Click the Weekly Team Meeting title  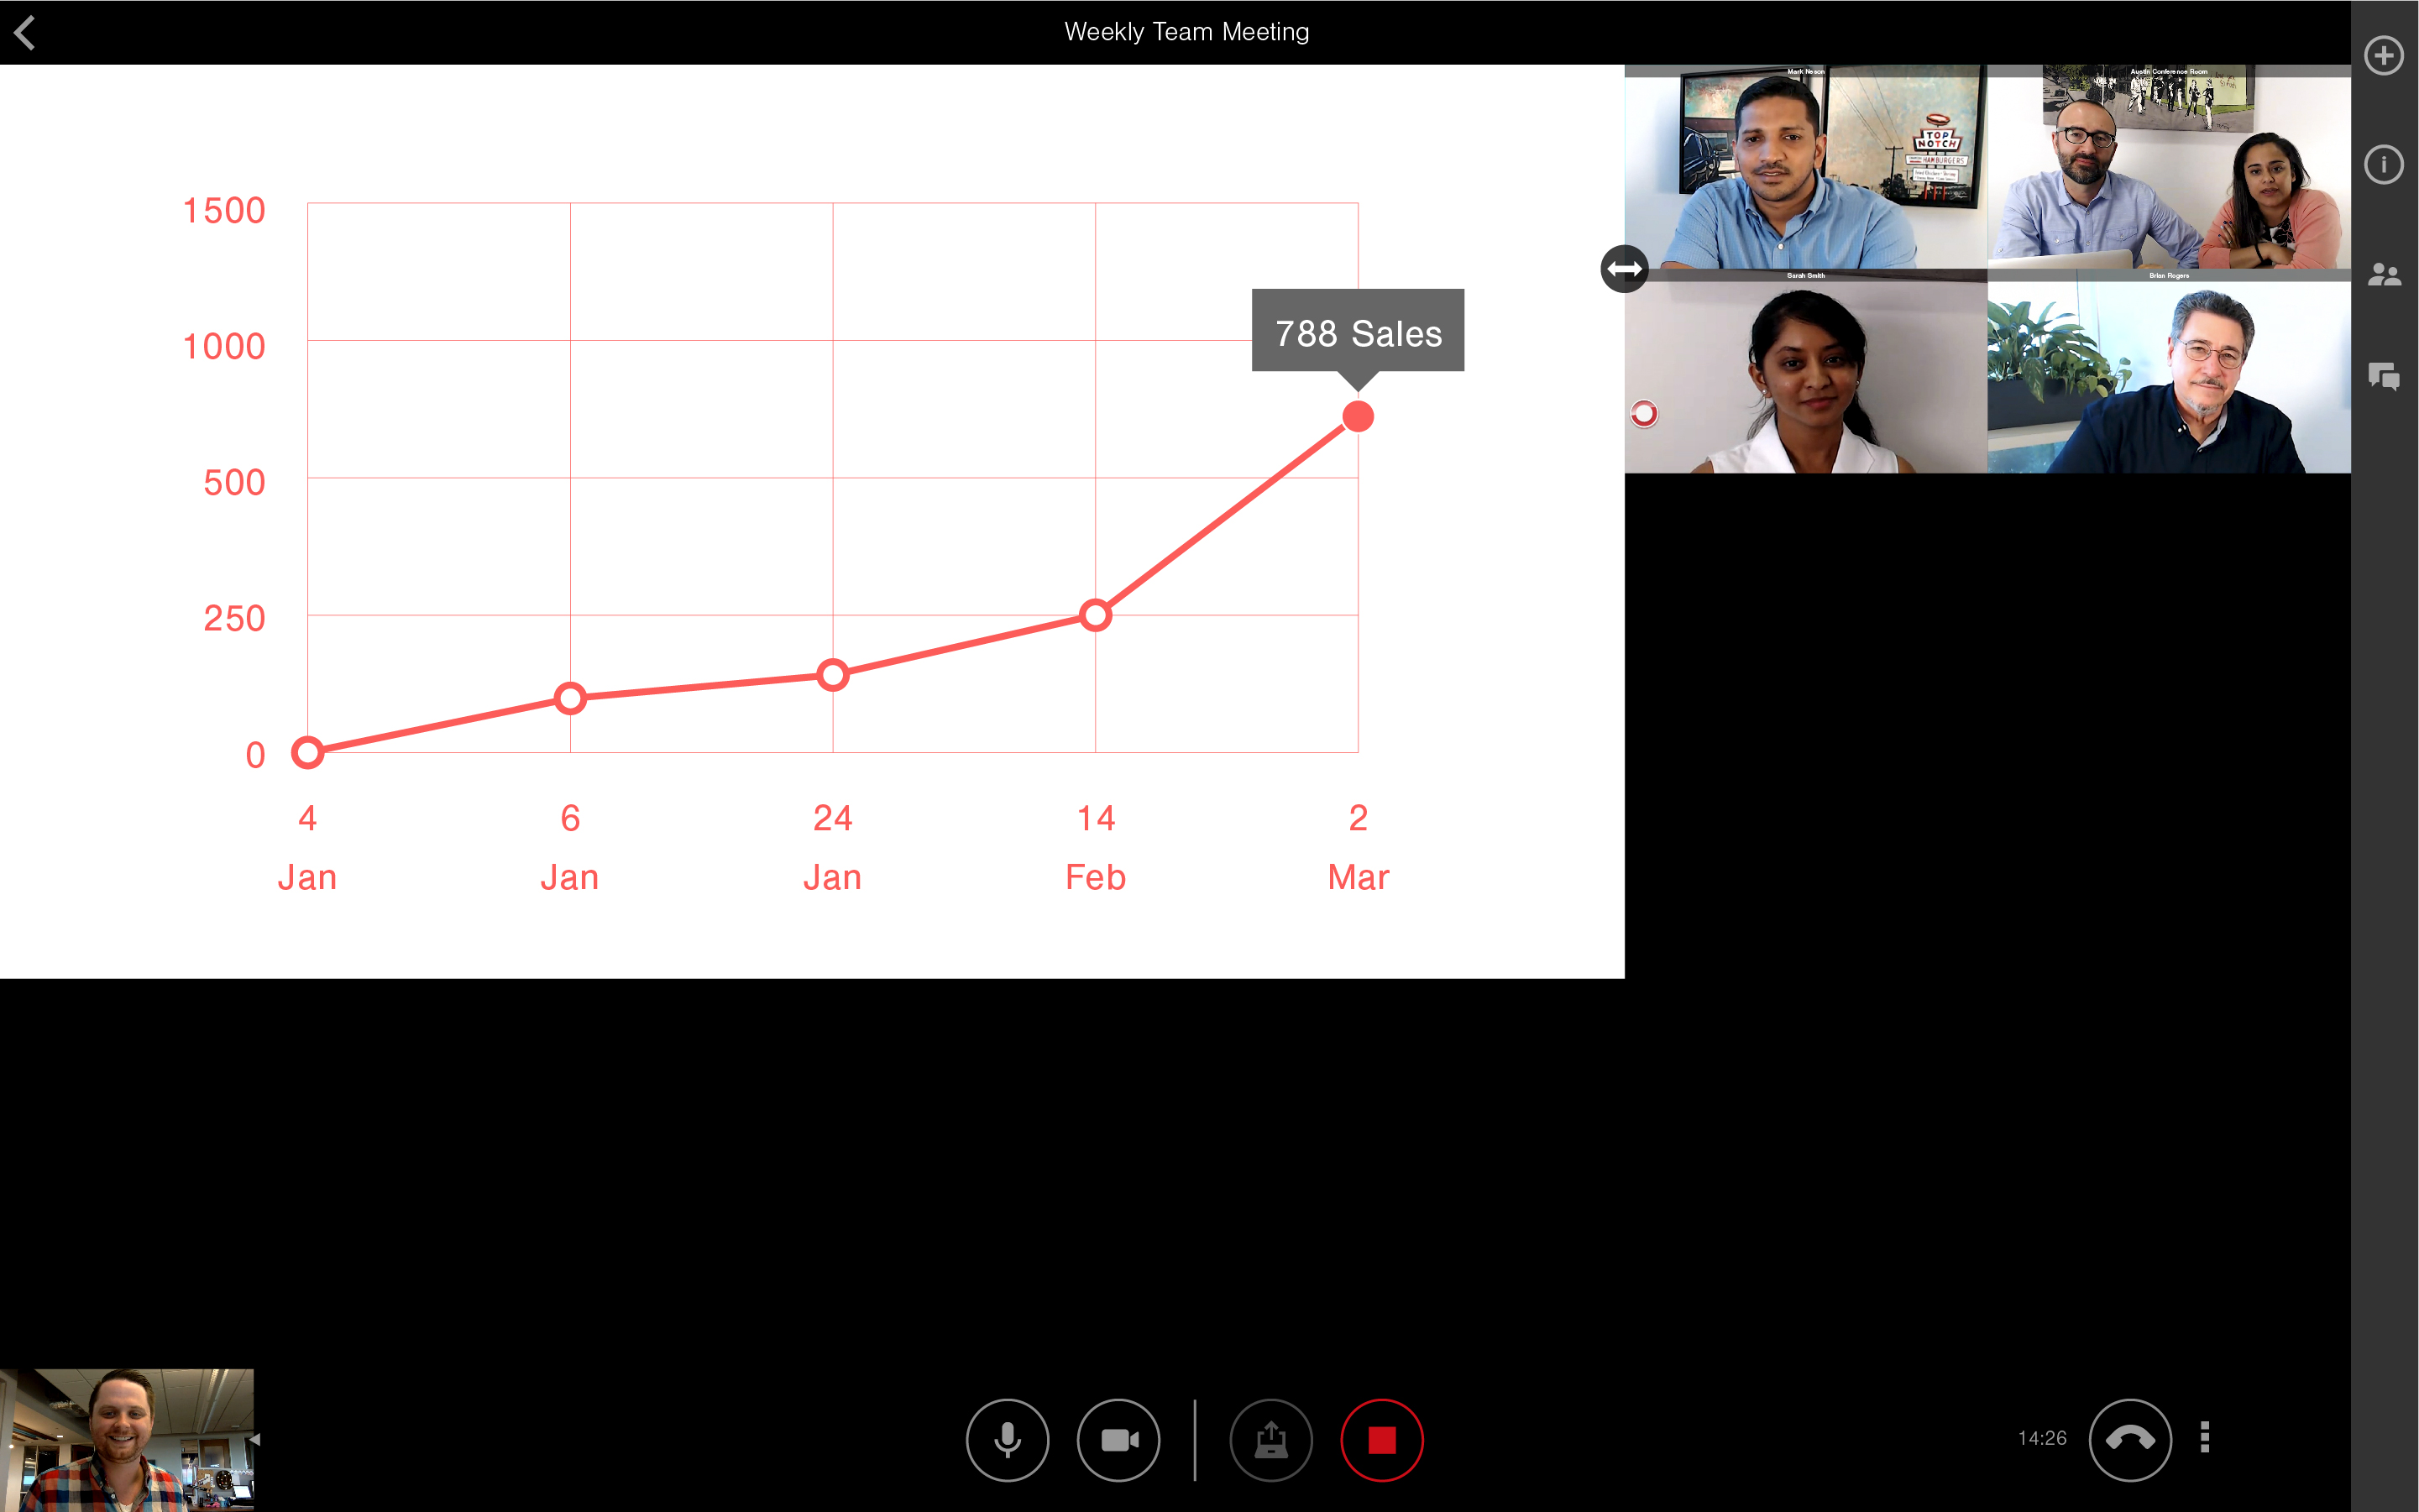point(1186,32)
